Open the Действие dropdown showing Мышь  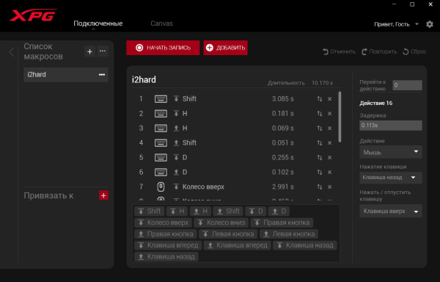391,152
